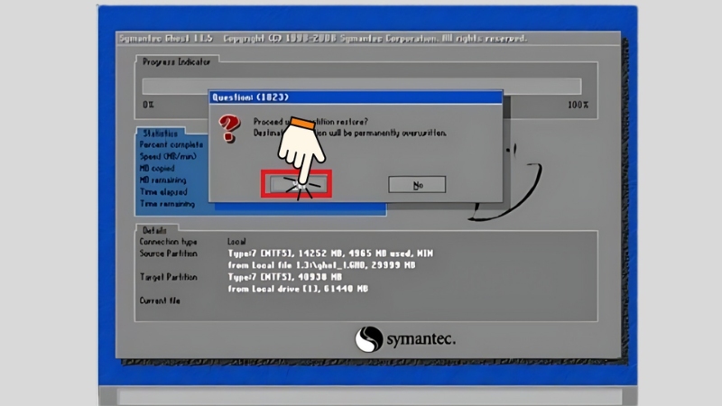Click the Connection type Local value
Screen dimensions: 722x406
click(x=237, y=242)
